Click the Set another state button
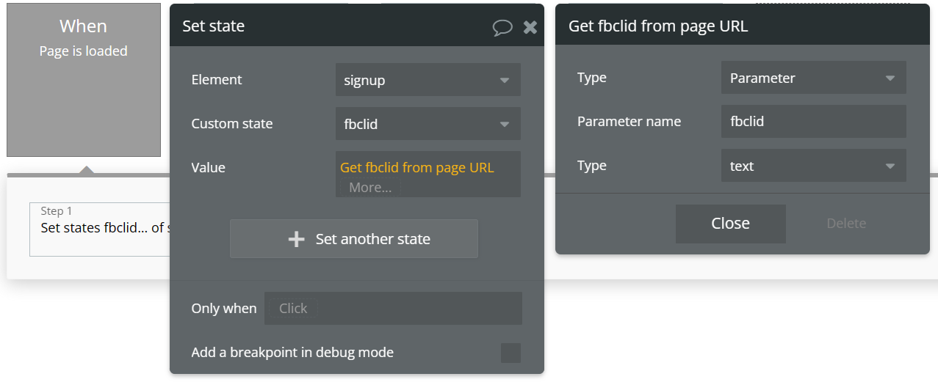Image resolution: width=938 pixels, height=382 pixels. point(354,239)
